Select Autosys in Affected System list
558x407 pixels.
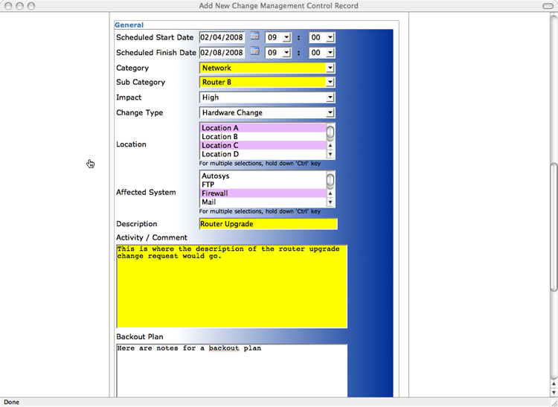point(263,176)
